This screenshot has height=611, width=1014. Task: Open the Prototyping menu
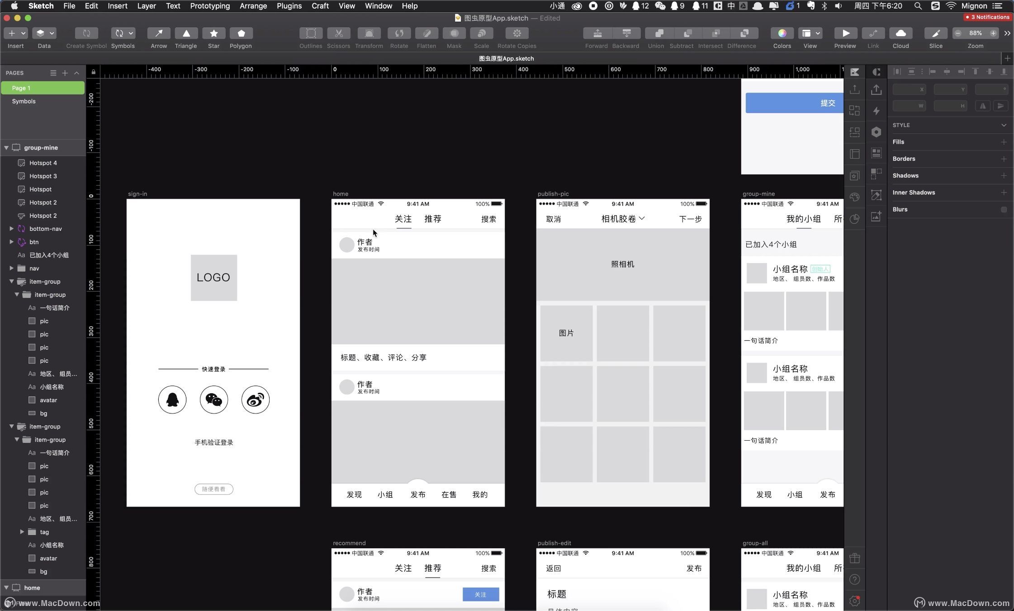coord(210,6)
